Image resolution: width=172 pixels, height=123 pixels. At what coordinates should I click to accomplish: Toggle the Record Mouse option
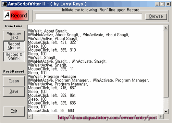pos(14,46)
